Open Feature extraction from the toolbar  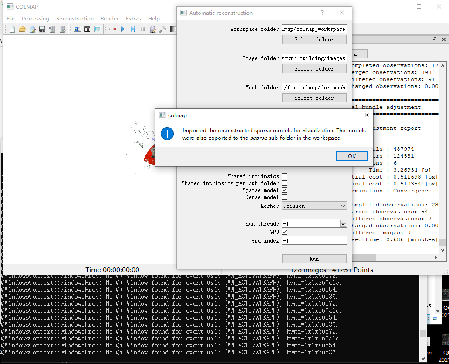pyautogui.click(x=78, y=29)
